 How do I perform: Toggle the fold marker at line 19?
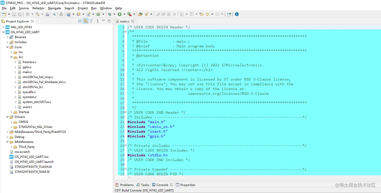click(x=126, y=112)
